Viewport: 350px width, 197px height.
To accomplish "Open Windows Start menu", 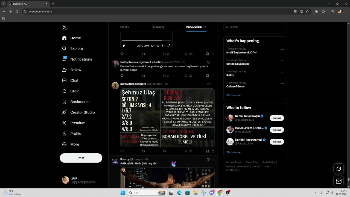I will 122,193.
